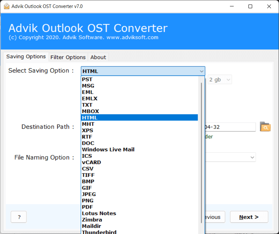The image size is (279, 234).
Task: Open the Select Saving Option dropdown
Action: point(143,71)
